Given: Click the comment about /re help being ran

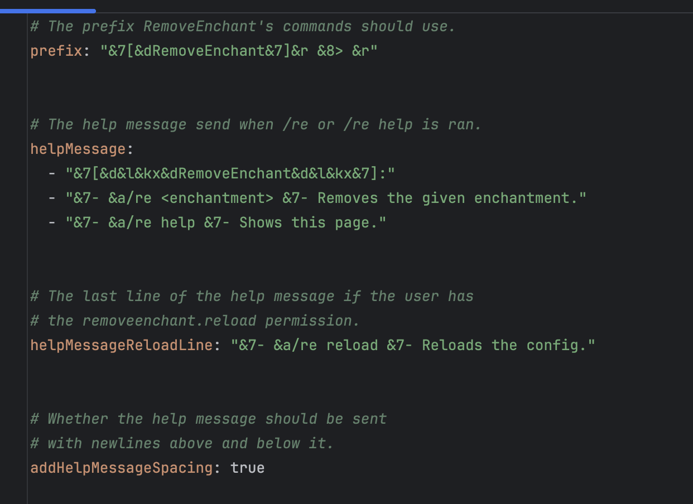Looking at the screenshot, I should 256,124.
